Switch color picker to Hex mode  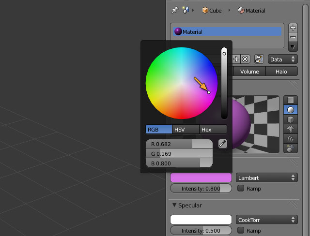tap(213, 129)
